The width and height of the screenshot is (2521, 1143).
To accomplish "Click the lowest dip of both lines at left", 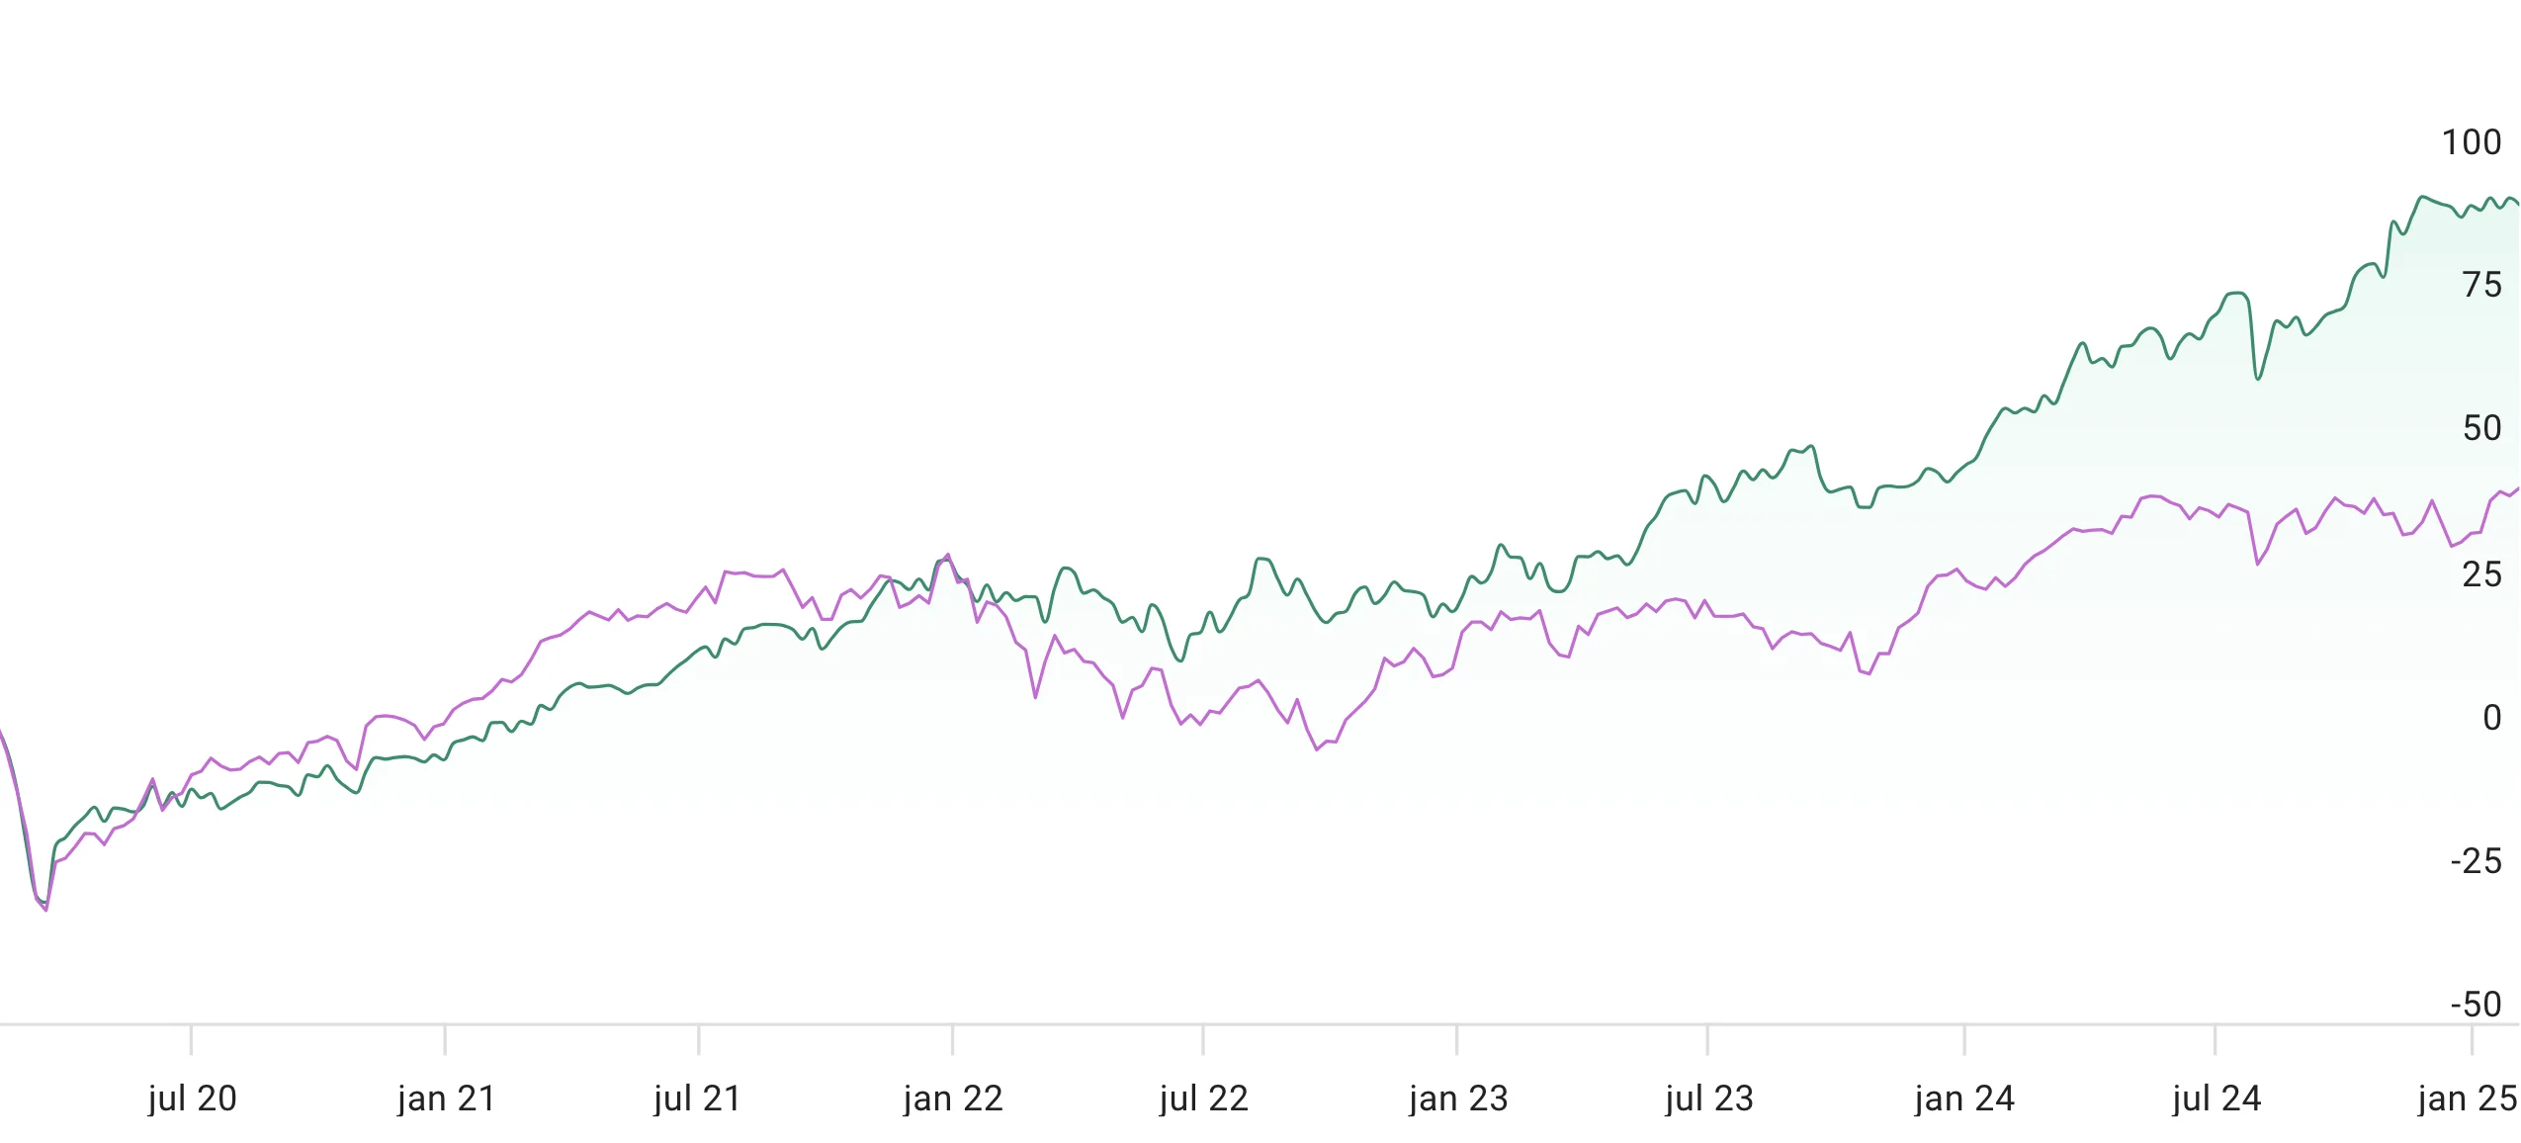I will tap(44, 908).
